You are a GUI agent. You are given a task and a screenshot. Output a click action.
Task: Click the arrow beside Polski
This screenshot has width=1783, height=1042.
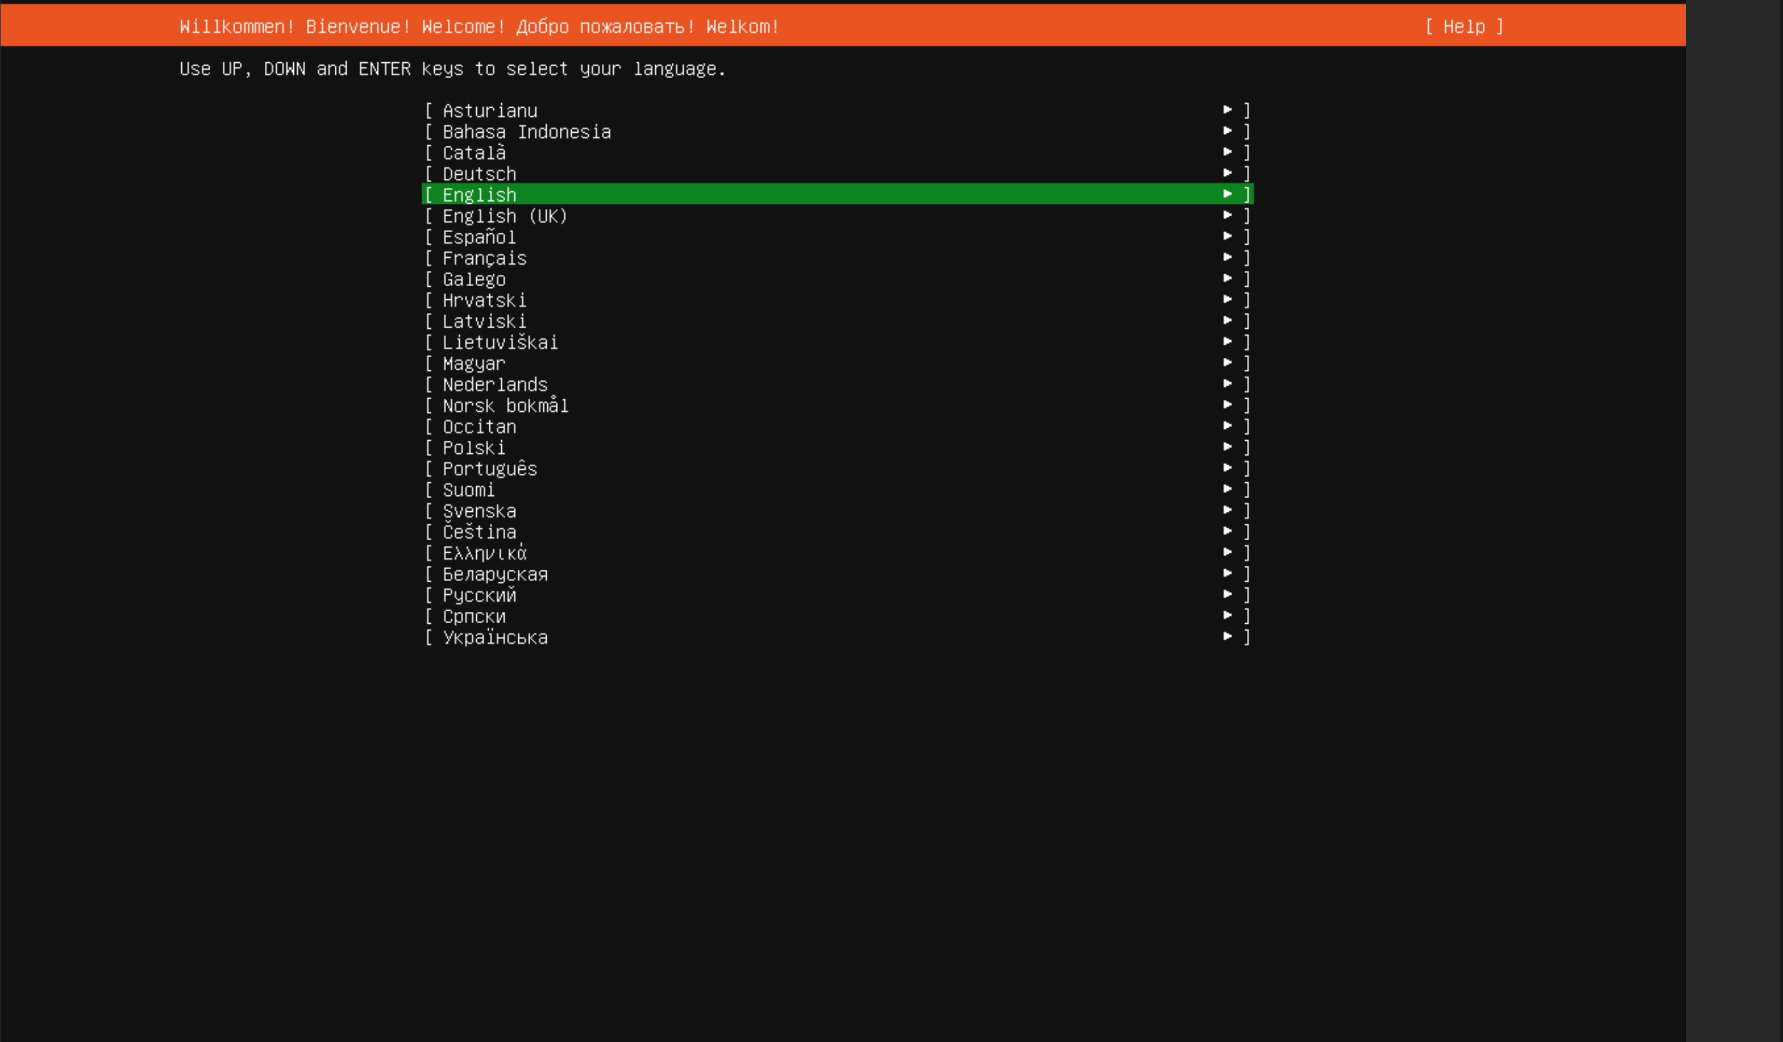1227,447
